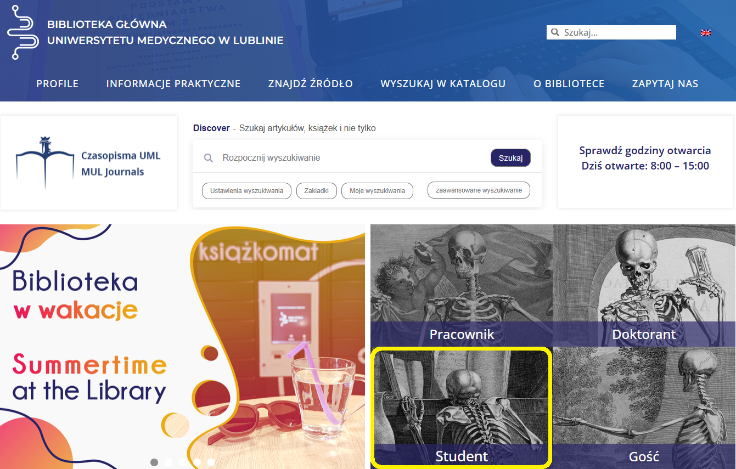The height and width of the screenshot is (469, 736).
Task: Open Zakładki
Action: coord(317,191)
